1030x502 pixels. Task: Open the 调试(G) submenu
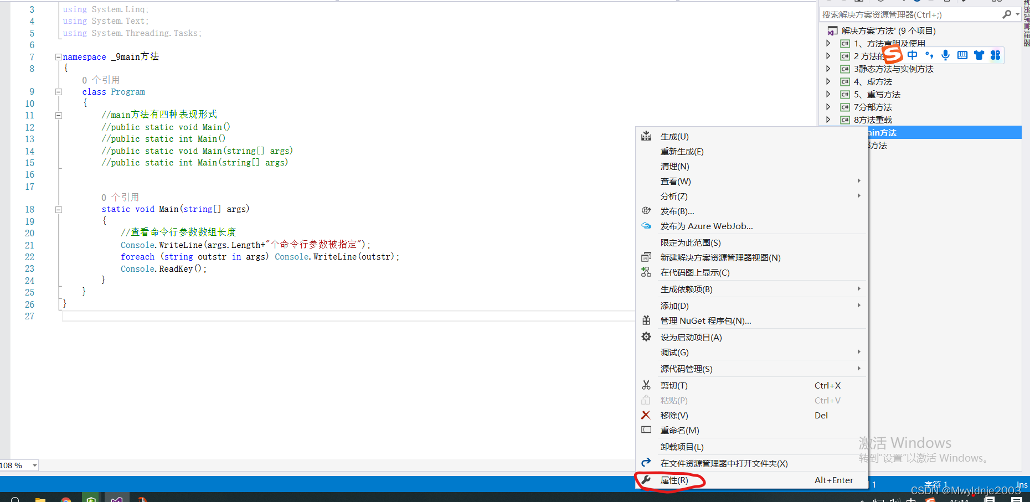click(x=751, y=352)
